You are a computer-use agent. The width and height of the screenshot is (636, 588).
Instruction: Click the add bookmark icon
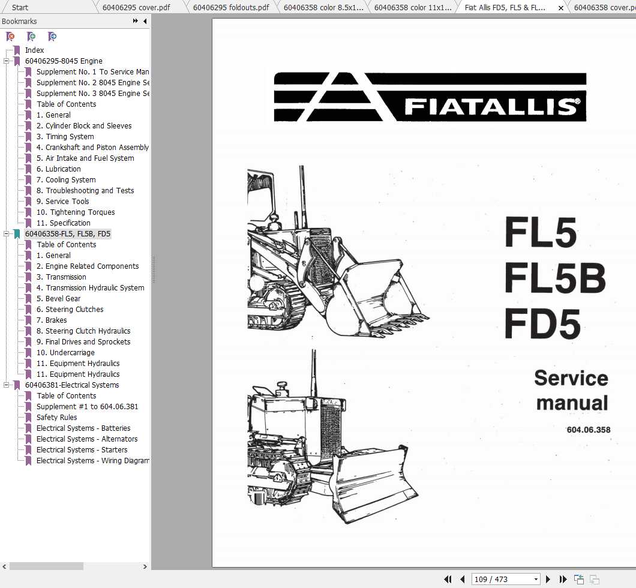31,37
